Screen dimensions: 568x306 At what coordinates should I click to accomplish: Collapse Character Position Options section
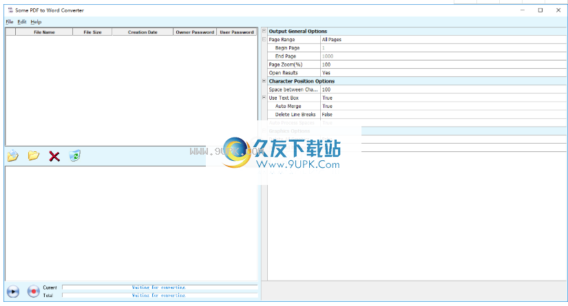(x=264, y=81)
